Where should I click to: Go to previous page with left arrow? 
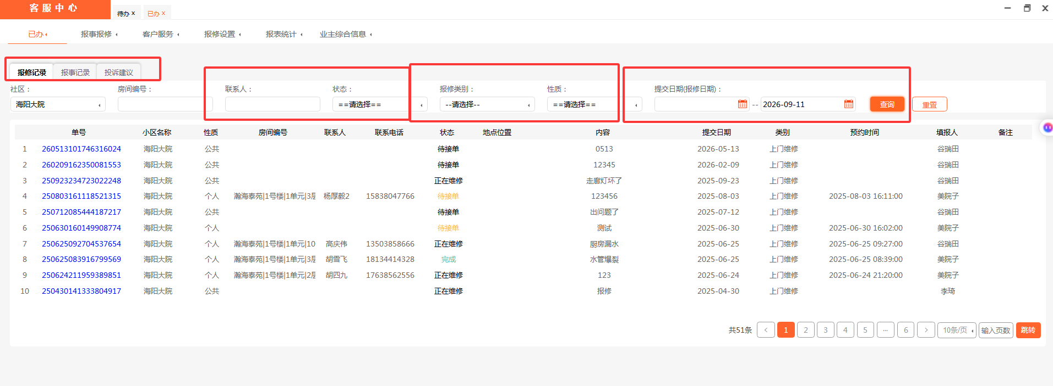pos(766,330)
